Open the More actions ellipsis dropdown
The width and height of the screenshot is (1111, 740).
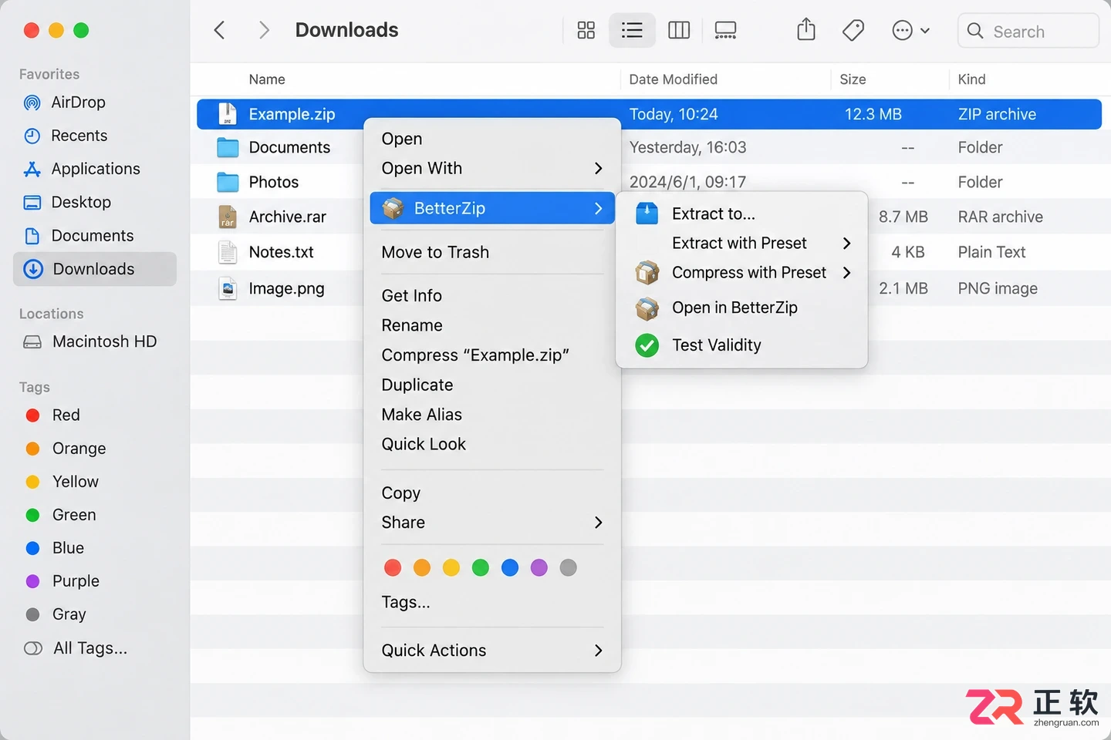coord(910,30)
